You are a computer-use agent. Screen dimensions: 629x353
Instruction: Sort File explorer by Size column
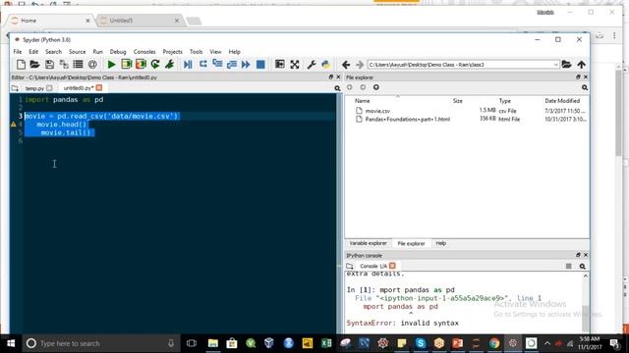click(x=458, y=101)
